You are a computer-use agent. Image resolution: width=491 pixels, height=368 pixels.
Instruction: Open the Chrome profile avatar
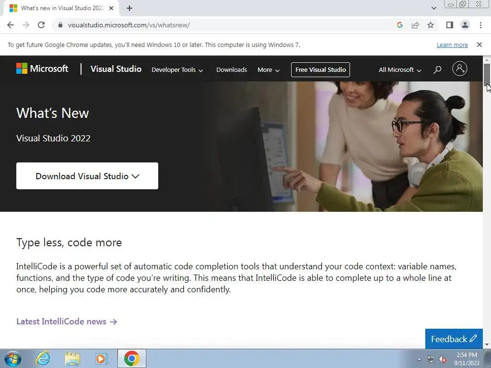(465, 25)
